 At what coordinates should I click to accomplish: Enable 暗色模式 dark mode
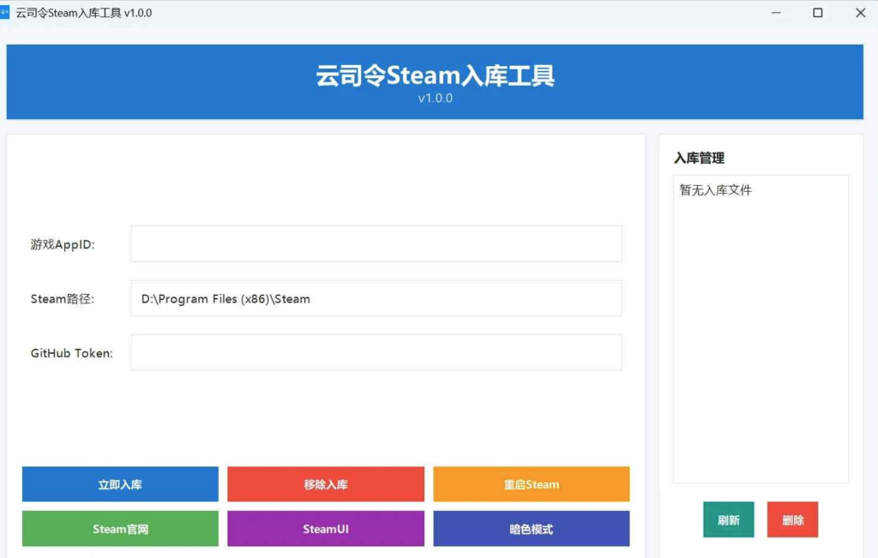532,529
